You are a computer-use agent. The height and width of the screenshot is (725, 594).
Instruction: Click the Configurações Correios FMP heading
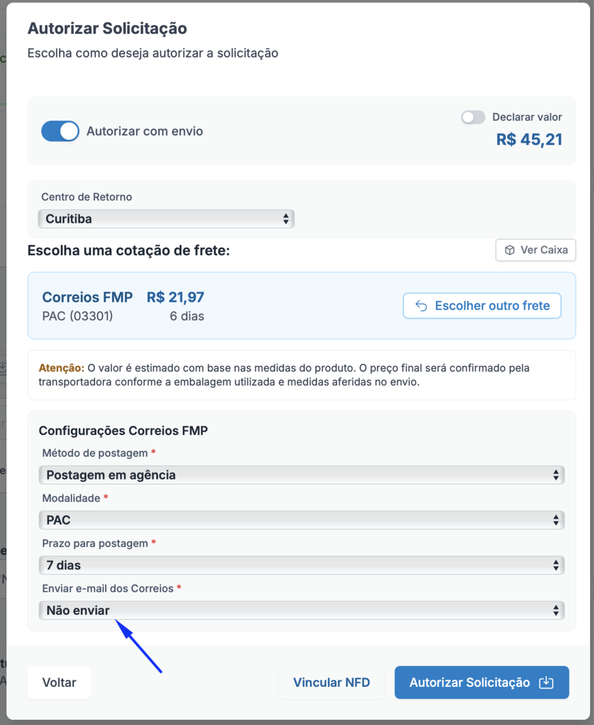pos(123,430)
